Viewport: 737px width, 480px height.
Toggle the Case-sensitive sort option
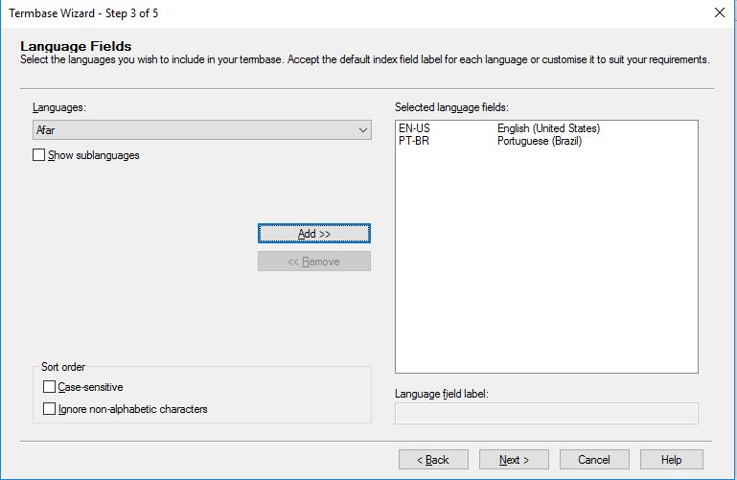tap(50, 387)
